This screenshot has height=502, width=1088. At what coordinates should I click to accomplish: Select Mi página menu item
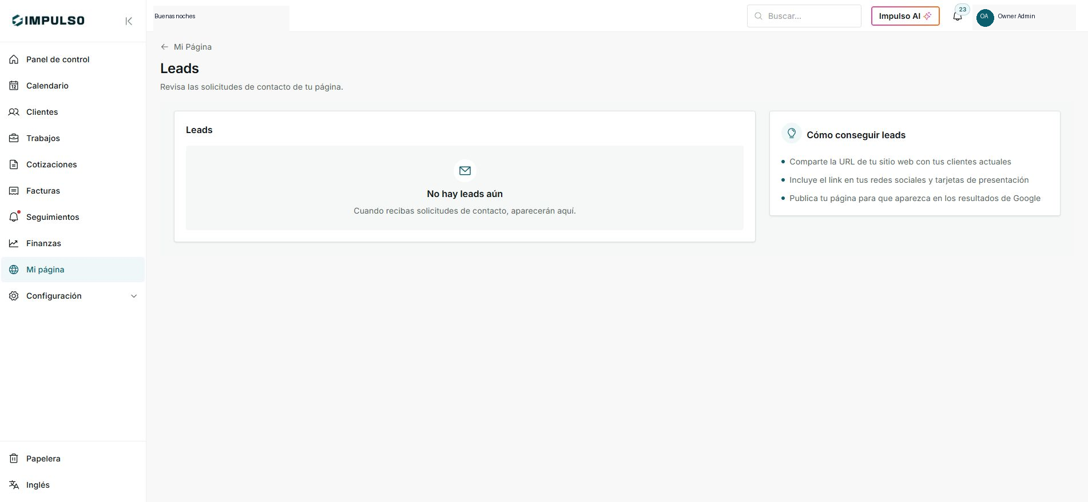tap(73, 270)
